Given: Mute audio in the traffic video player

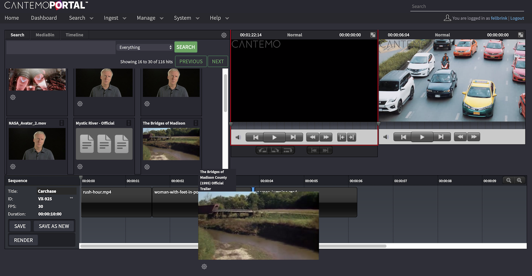Looking at the screenshot, I should pyautogui.click(x=386, y=137).
